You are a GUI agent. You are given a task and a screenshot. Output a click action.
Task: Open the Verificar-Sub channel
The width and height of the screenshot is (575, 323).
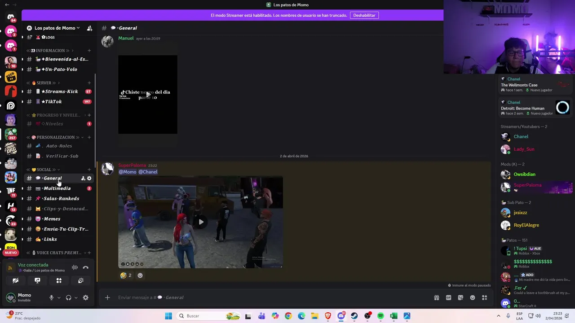tap(59, 156)
